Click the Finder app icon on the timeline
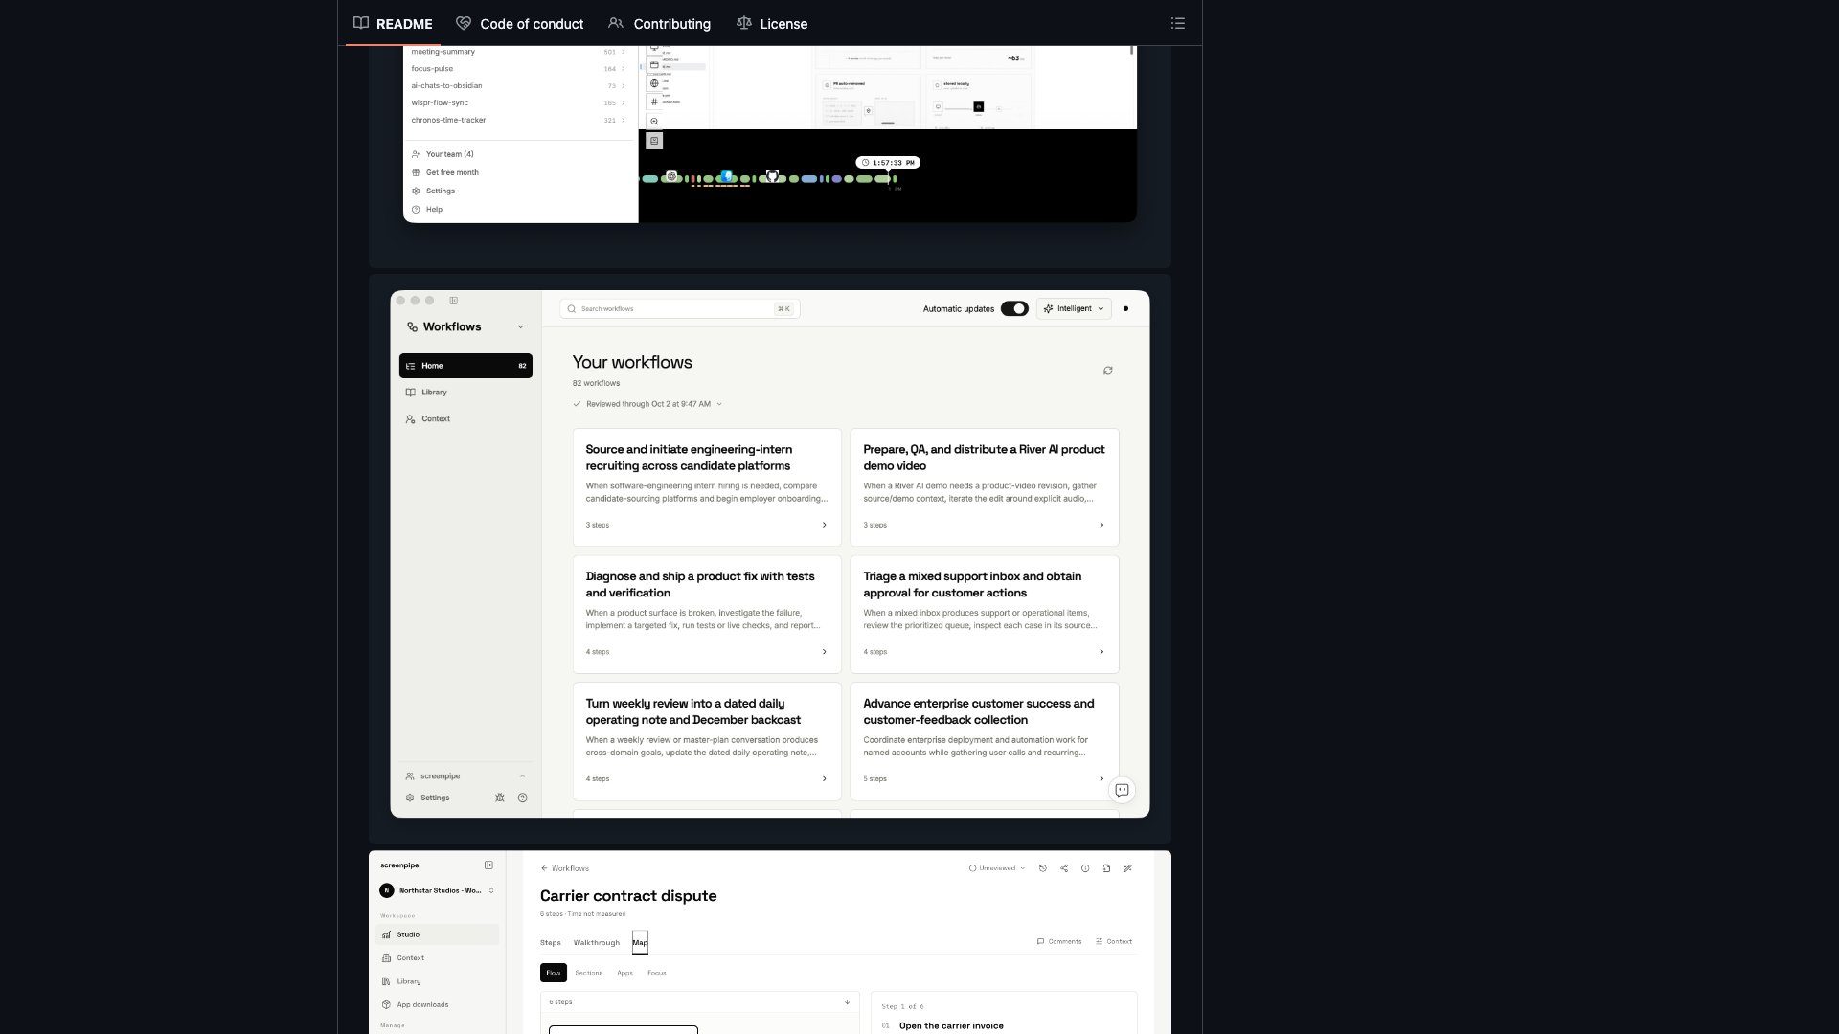The width and height of the screenshot is (1839, 1034). pos(727,176)
